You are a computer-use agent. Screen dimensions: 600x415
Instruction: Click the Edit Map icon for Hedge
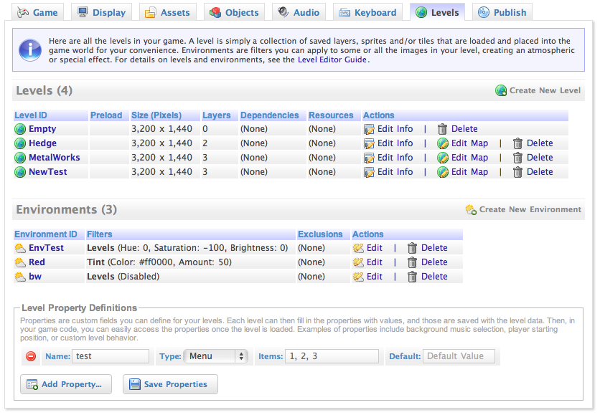(x=443, y=143)
